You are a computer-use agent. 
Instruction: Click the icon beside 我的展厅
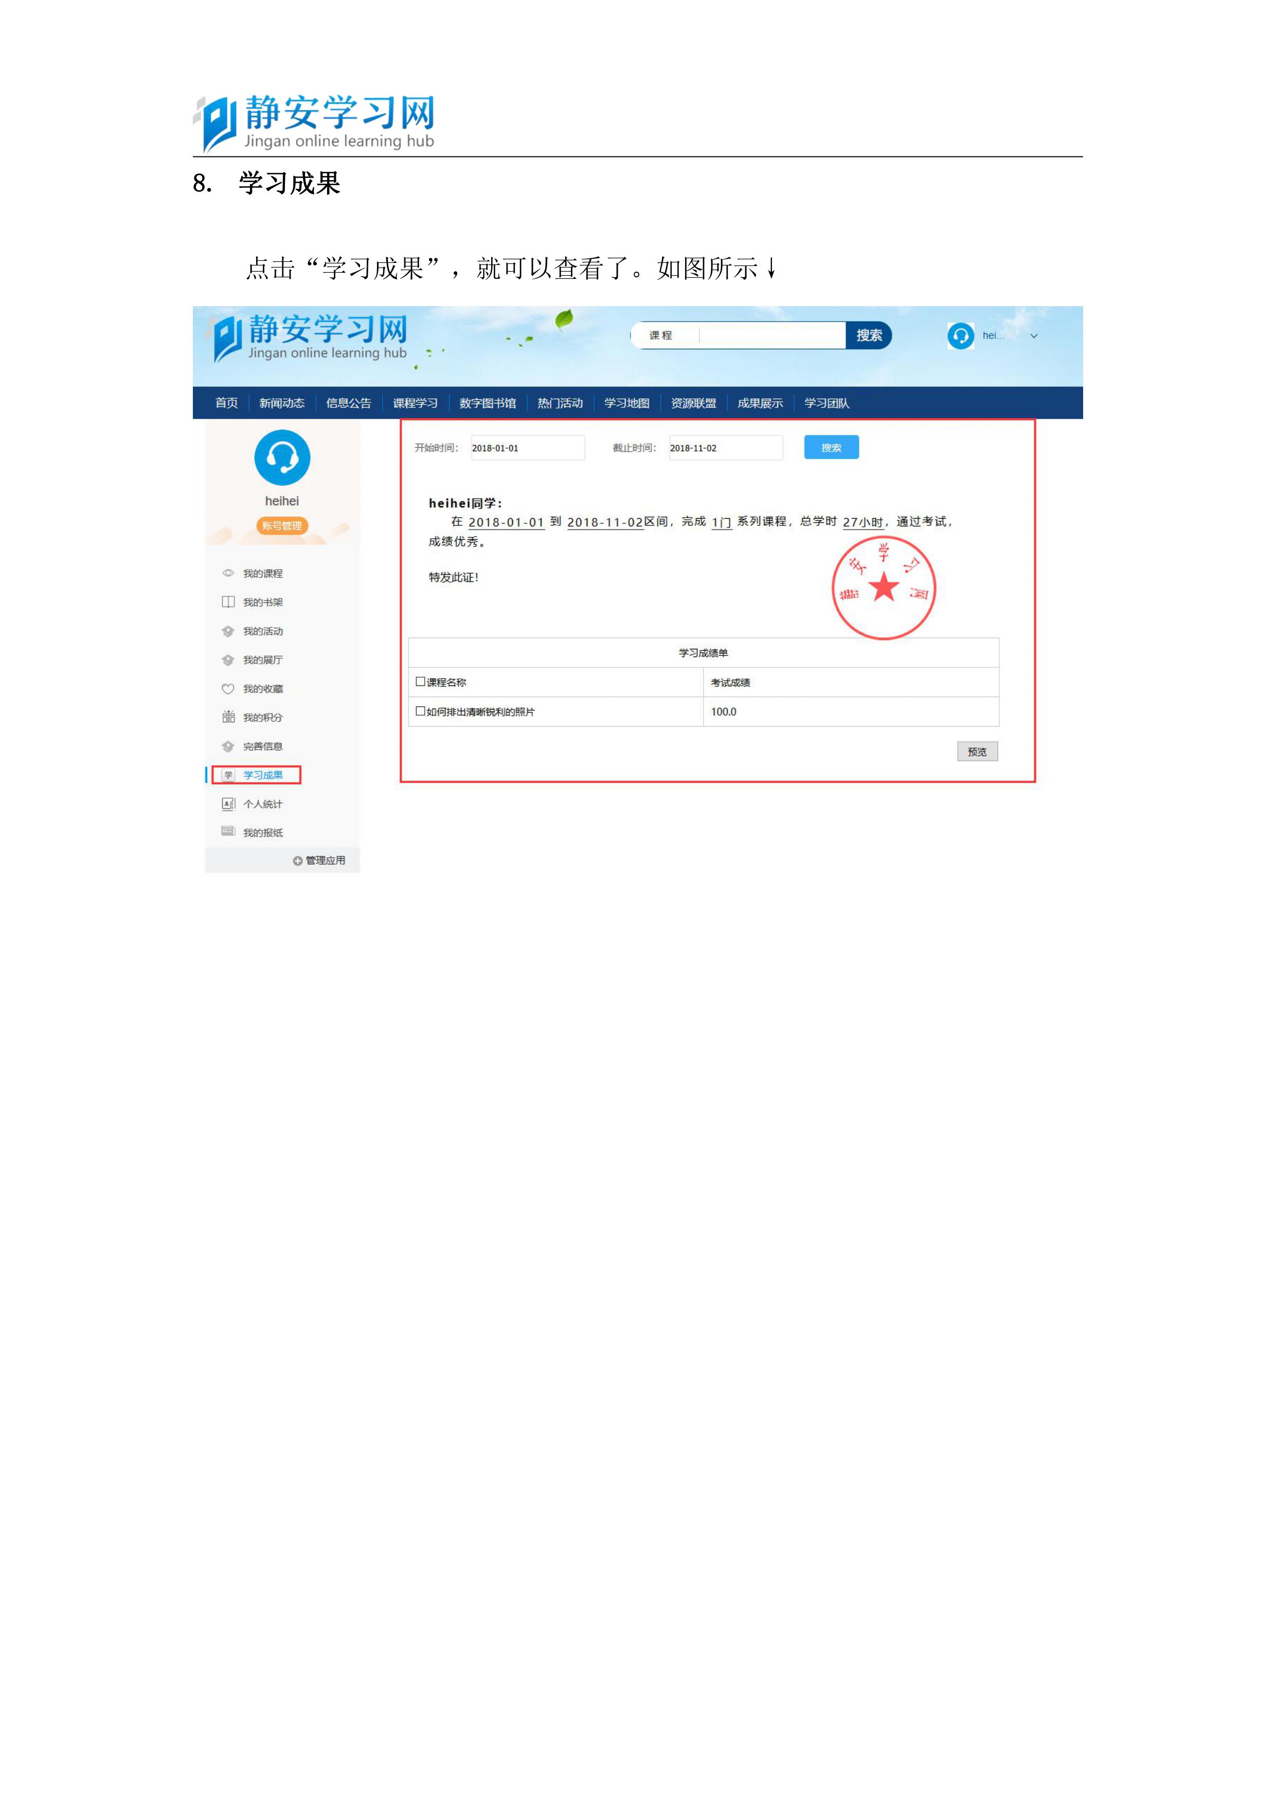228,660
